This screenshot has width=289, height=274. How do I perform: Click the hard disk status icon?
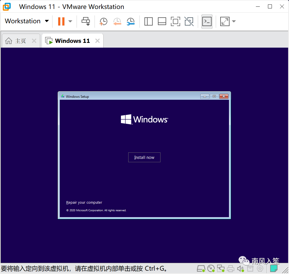click(x=201, y=269)
